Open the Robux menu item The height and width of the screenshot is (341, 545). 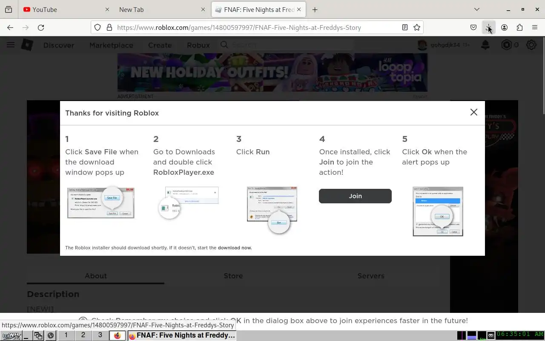coord(198,45)
